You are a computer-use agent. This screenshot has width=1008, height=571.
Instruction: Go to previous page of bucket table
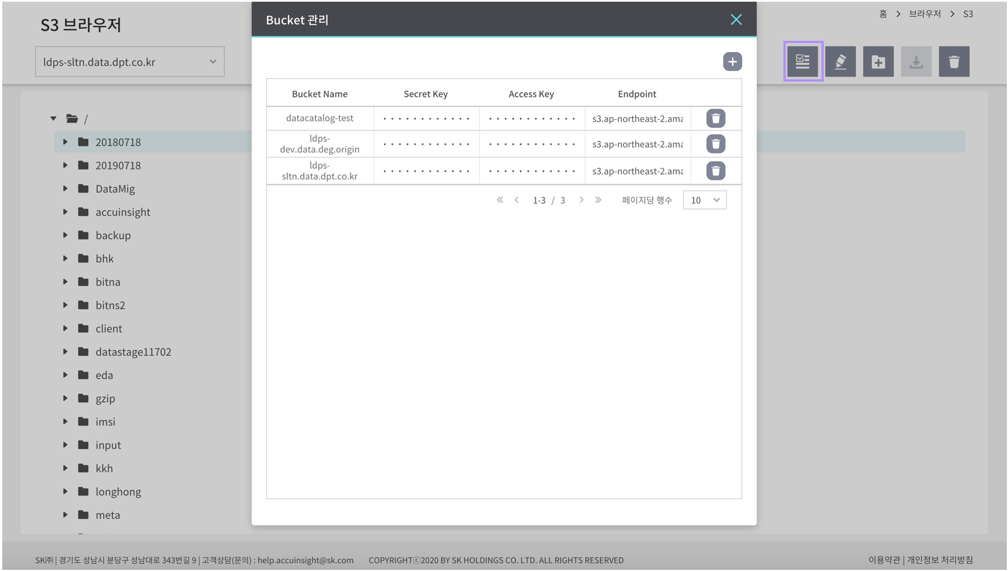coord(516,200)
